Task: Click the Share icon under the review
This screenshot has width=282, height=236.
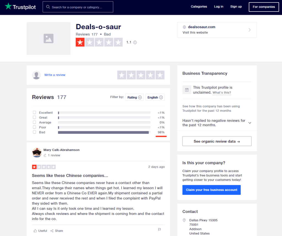Action: (x=52, y=231)
